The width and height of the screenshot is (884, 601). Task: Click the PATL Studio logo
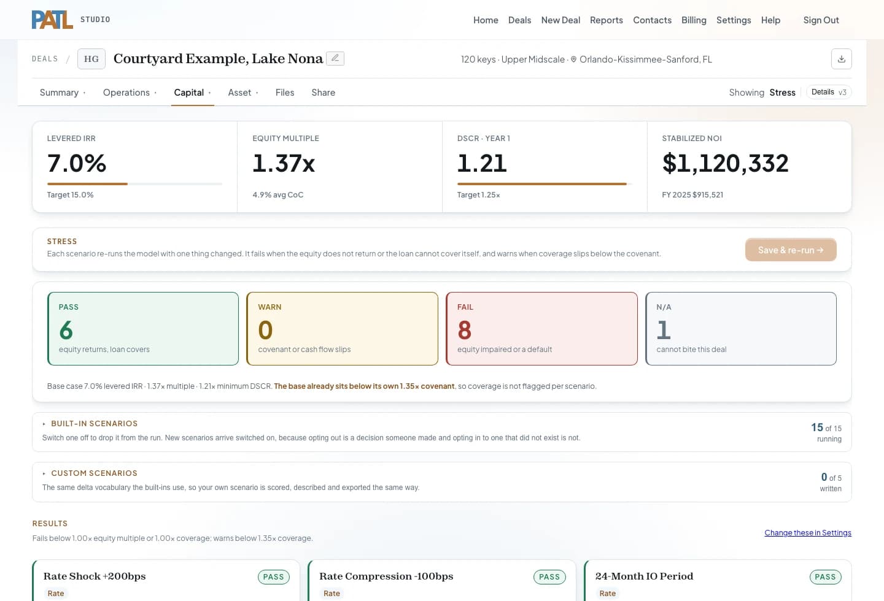click(x=71, y=20)
